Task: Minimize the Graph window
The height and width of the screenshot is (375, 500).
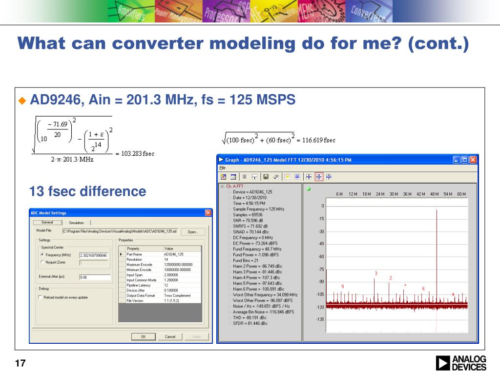Action: pyautogui.click(x=457, y=160)
